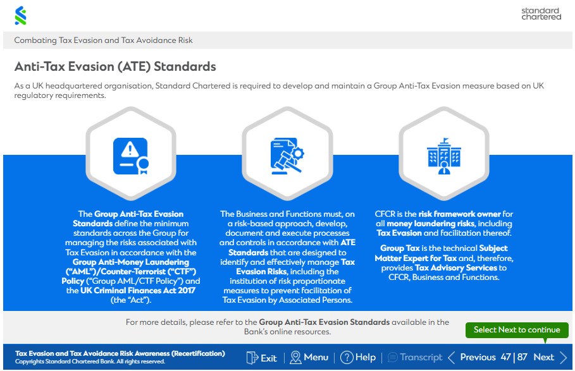The image size is (575, 371).
Task: Click the 'Anti-Tax Evasion (ATE) Standards' title
Action: click(x=115, y=66)
